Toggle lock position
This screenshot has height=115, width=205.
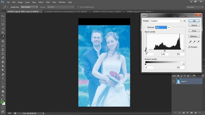[185, 76]
